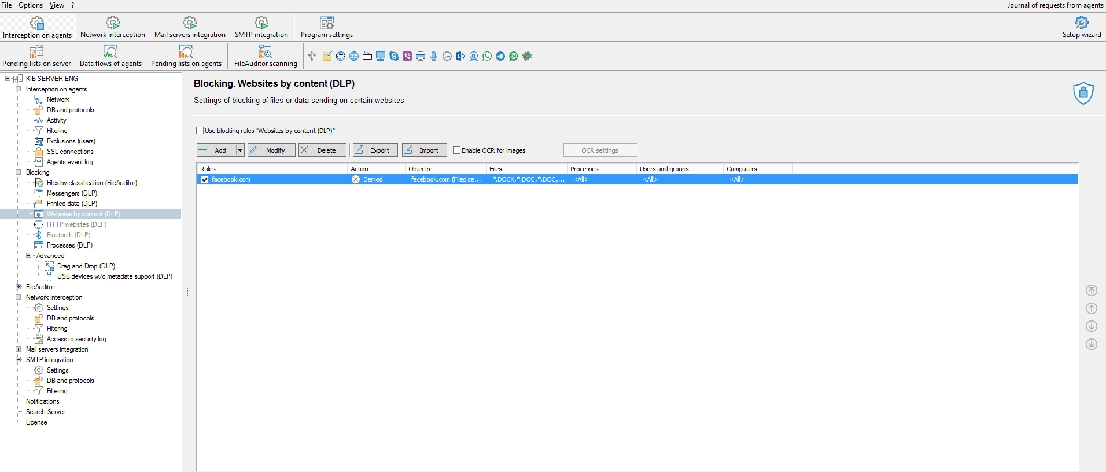Open Data flows of agents
Screen dimensions: 1106x472
coord(110,56)
